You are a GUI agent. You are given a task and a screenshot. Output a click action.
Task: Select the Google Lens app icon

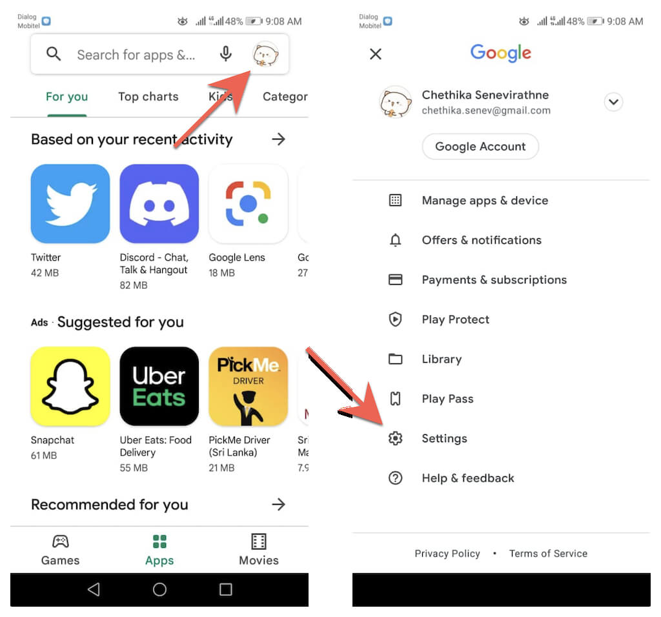pos(249,203)
